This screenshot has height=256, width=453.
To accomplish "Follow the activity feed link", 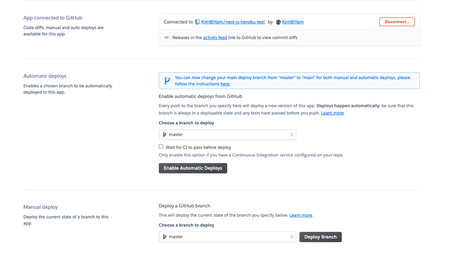I will coord(215,38).
